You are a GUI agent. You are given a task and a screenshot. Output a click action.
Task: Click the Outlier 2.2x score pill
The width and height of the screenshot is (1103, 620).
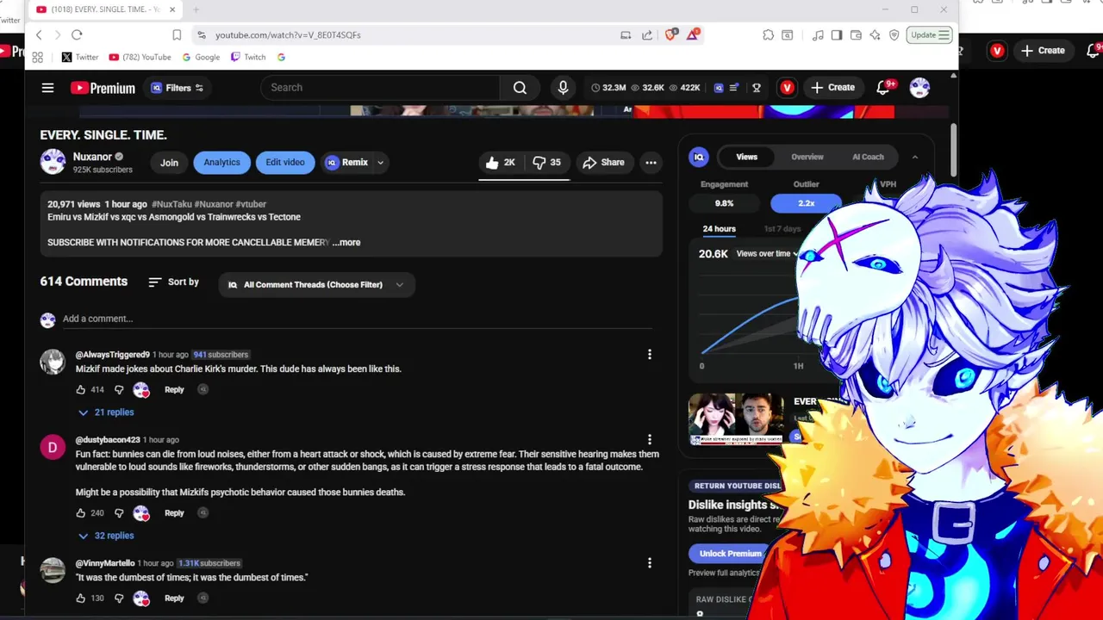[x=806, y=203]
